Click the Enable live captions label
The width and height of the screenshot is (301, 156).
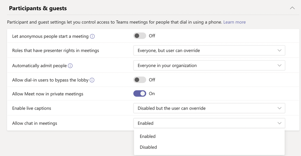click(32, 108)
